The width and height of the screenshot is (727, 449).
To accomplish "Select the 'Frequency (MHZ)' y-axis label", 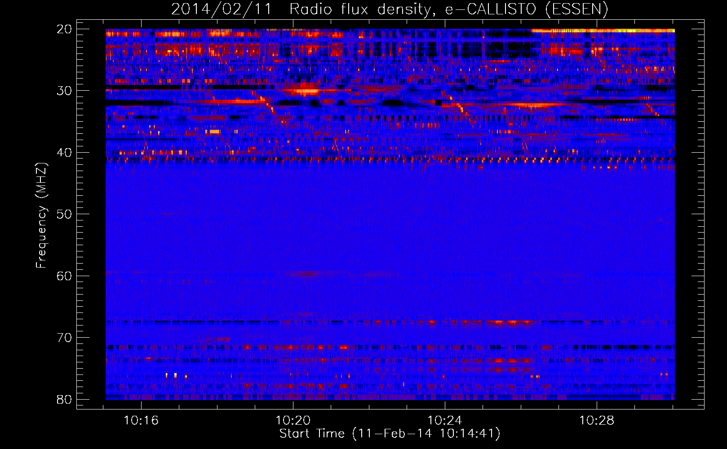I will [x=41, y=216].
